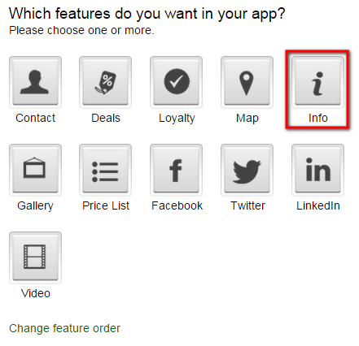The height and width of the screenshot is (346, 359).
Task: Toggle the Loyalty label under its icon
Action: 177,119
